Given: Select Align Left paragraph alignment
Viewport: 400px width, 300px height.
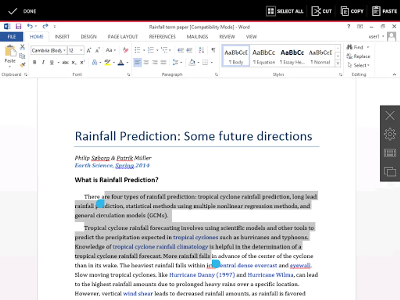Looking at the screenshot, I should point(137,62).
